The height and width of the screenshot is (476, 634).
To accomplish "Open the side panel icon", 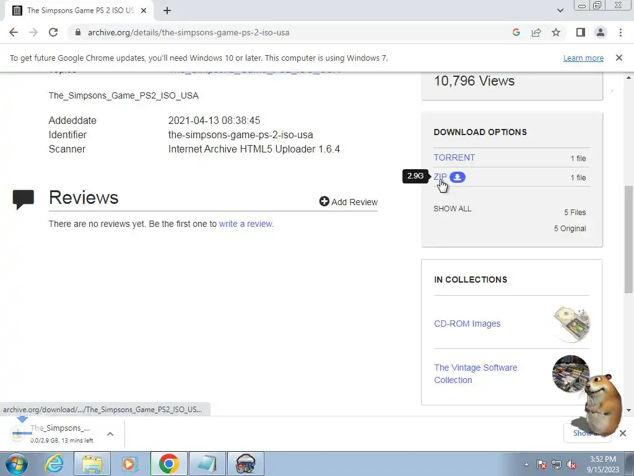I will pyautogui.click(x=581, y=32).
